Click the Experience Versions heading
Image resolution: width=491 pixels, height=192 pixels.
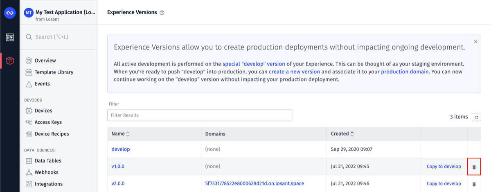[x=132, y=12]
